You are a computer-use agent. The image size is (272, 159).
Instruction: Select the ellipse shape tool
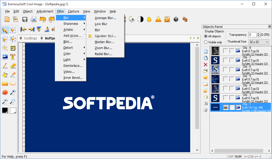point(13,84)
